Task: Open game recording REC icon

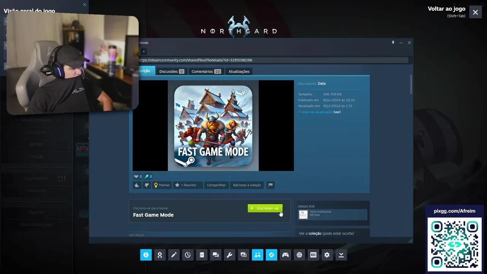Action: coord(313,255)
